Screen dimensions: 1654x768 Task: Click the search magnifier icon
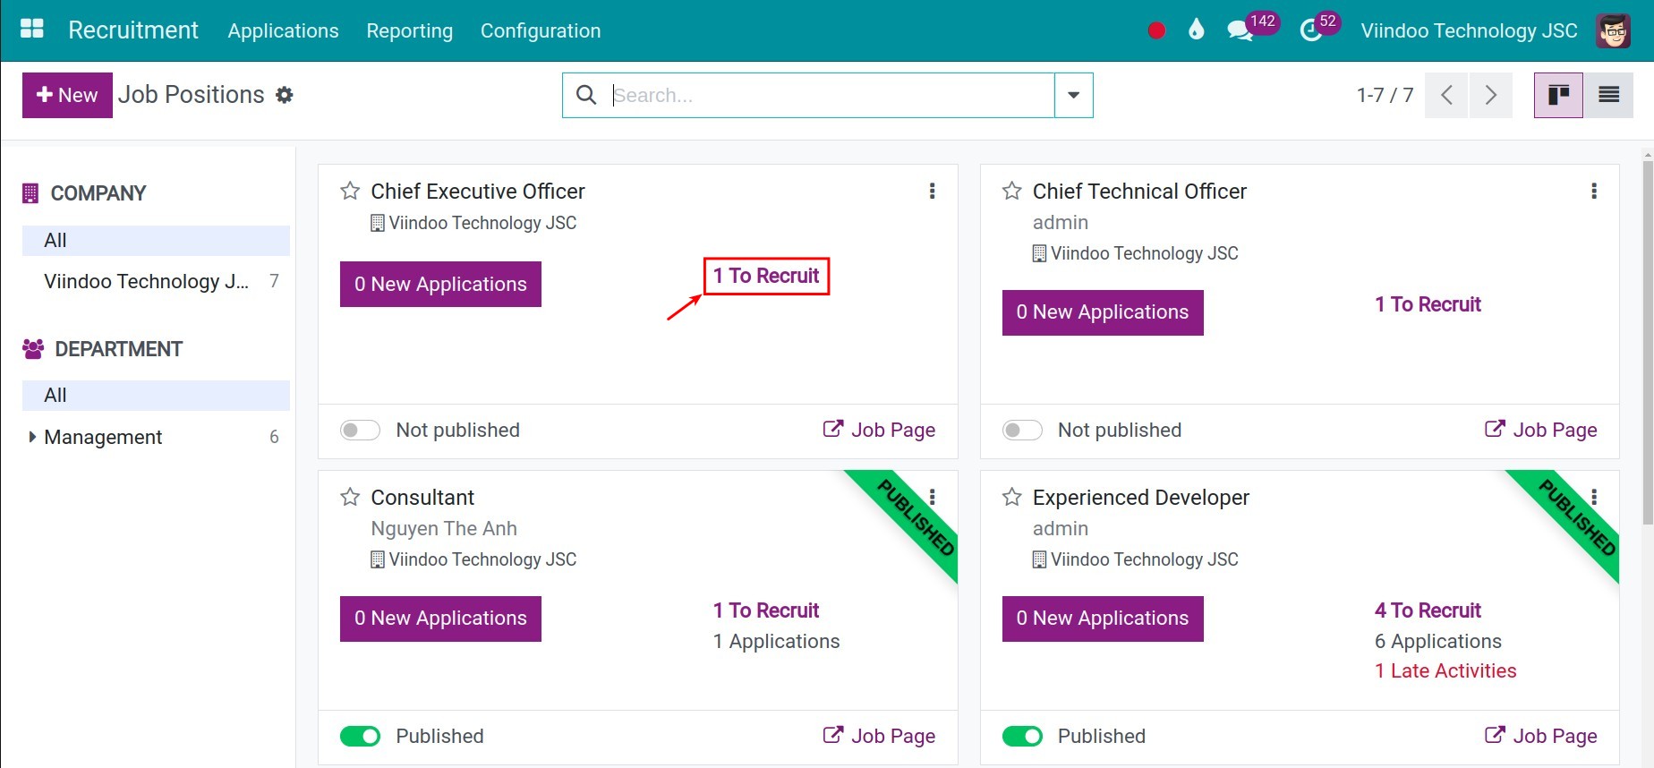586,95
